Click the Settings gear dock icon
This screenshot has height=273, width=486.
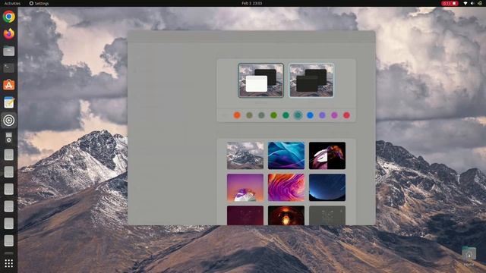click(x=8, y=120)
